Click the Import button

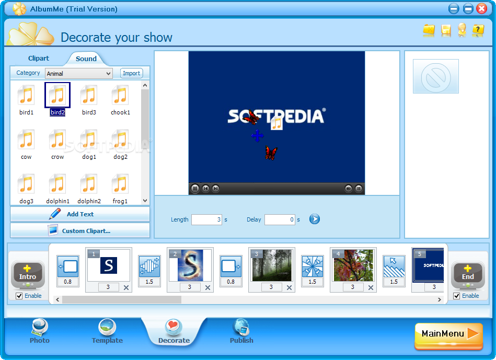(x=131, y=73)
